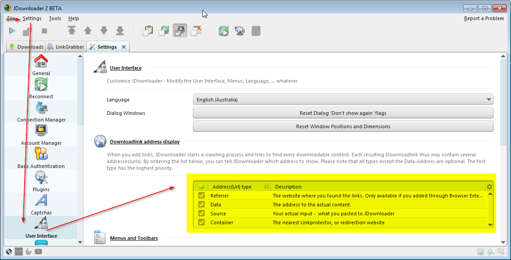Viewport: 511px width, 260px height.
Task: Uncheck the Container address type
Action: [201, 222]
